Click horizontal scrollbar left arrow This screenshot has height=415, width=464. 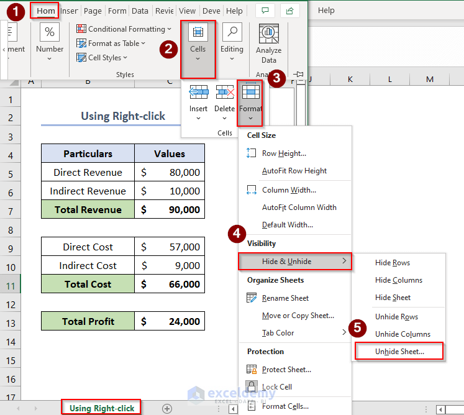click(233, 409)
